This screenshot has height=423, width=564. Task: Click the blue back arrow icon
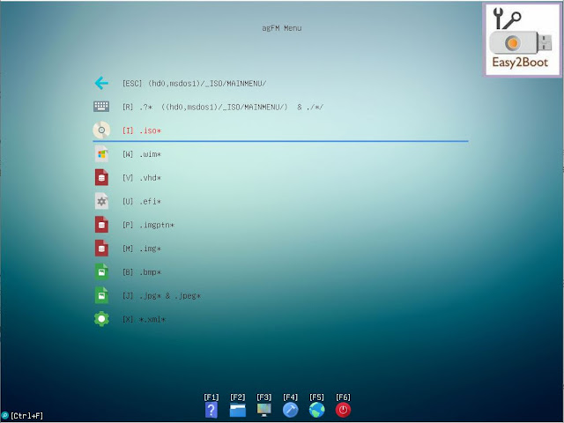(101, 83)
